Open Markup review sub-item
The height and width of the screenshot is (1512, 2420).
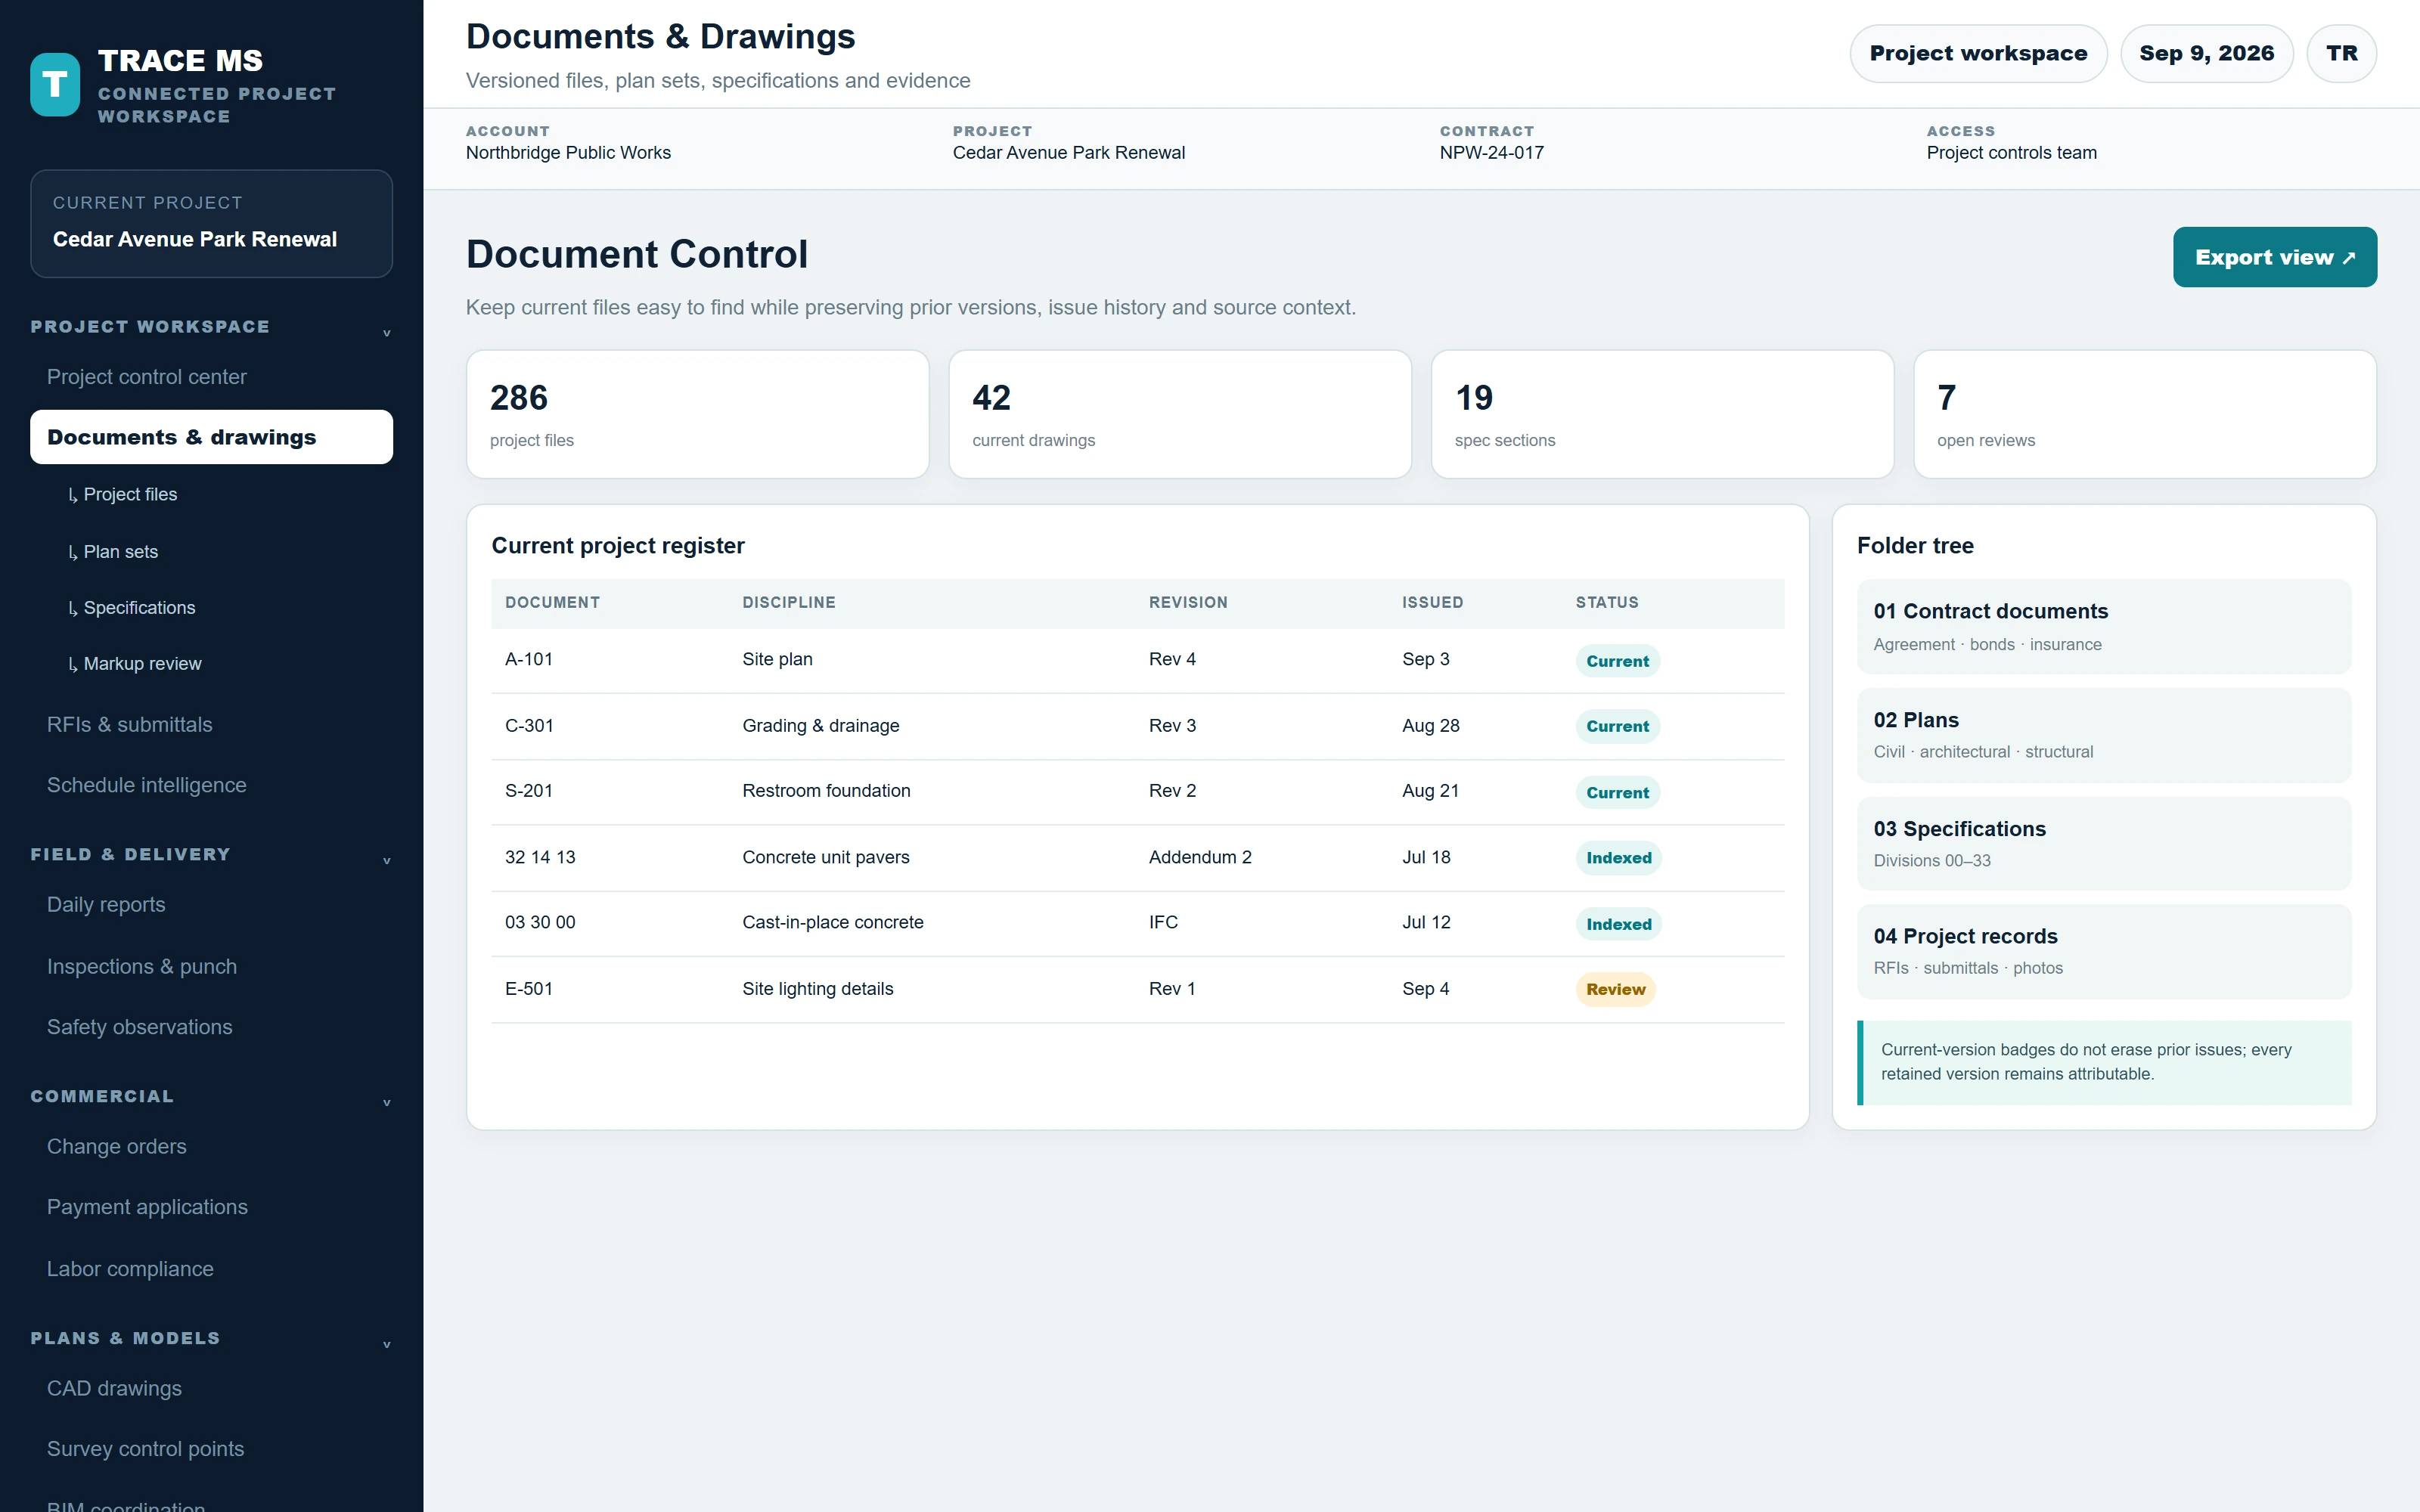(x=221, y=663)
